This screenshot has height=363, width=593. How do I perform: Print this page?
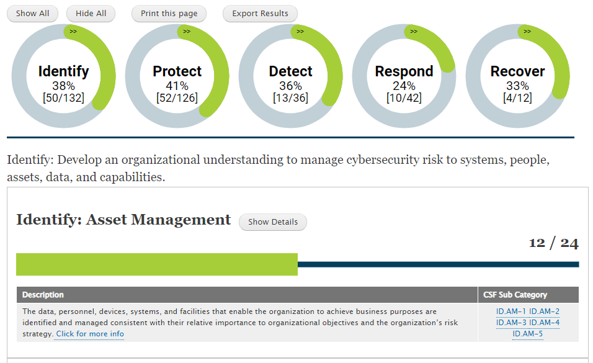(x=169, y=14)
